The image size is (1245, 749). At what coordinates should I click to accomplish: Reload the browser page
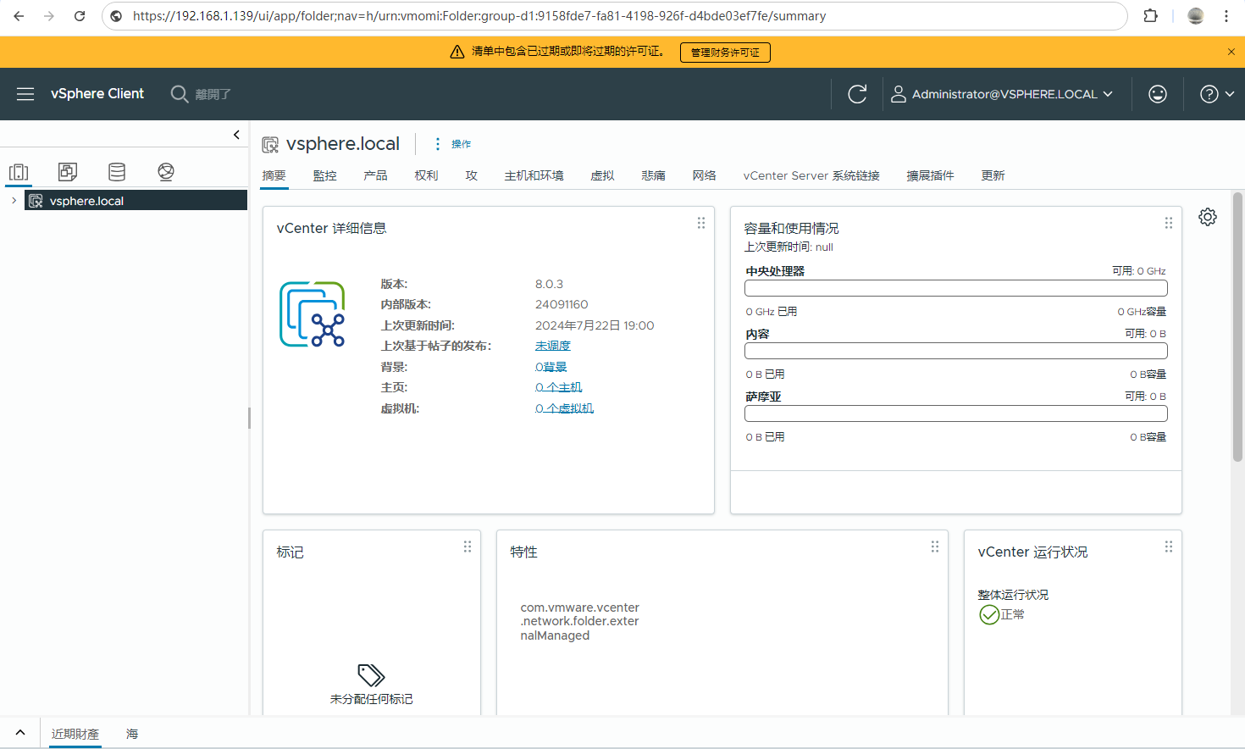click(80, 16)
